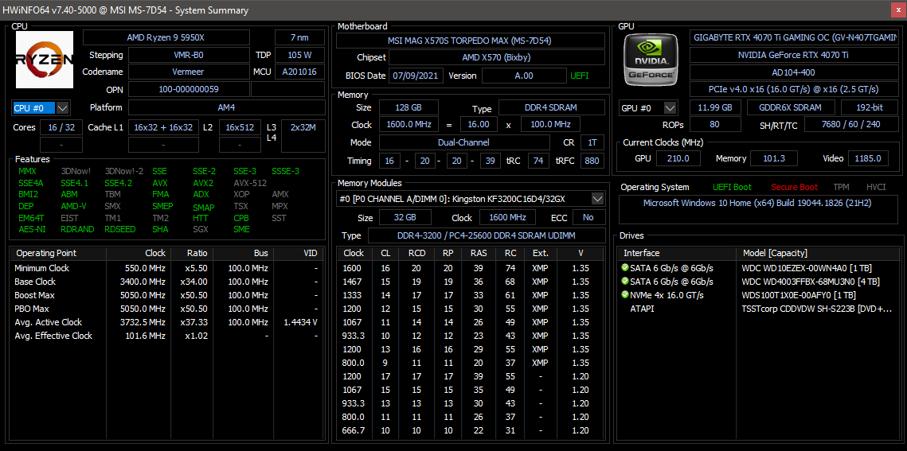Click the AD104-400 GPU chip field
The width and height of the screenshot is (907, 451).
(x=794, y=72)
